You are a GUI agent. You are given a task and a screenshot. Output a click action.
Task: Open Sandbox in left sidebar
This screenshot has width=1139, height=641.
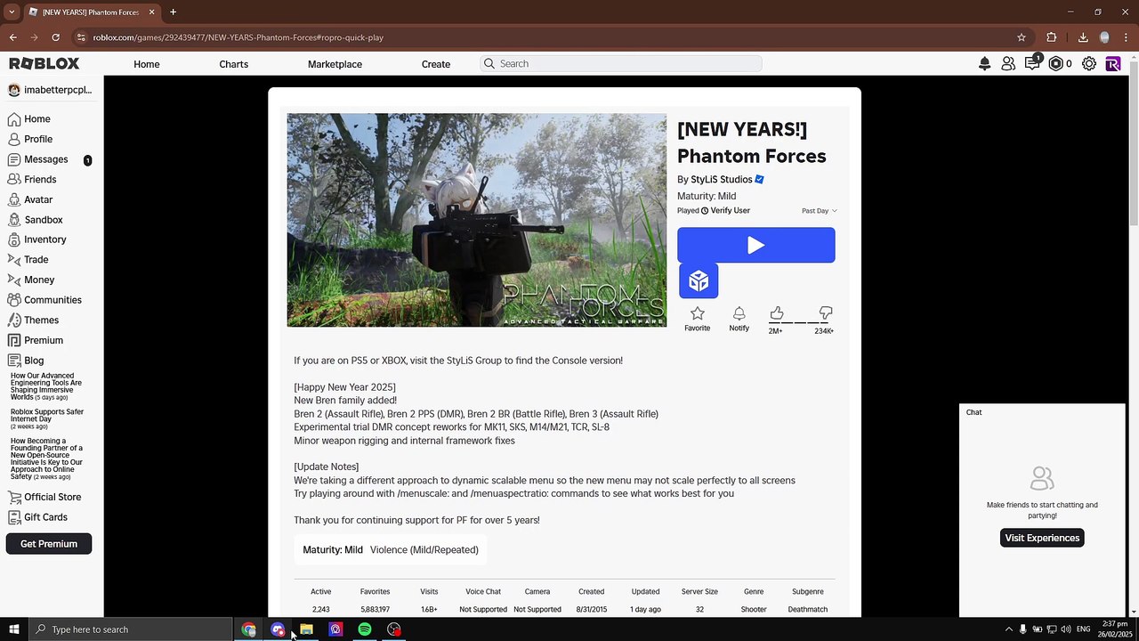36,220
